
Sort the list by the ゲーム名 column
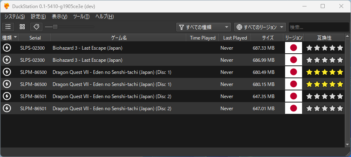pyautogui.click(x=119, y=38)
